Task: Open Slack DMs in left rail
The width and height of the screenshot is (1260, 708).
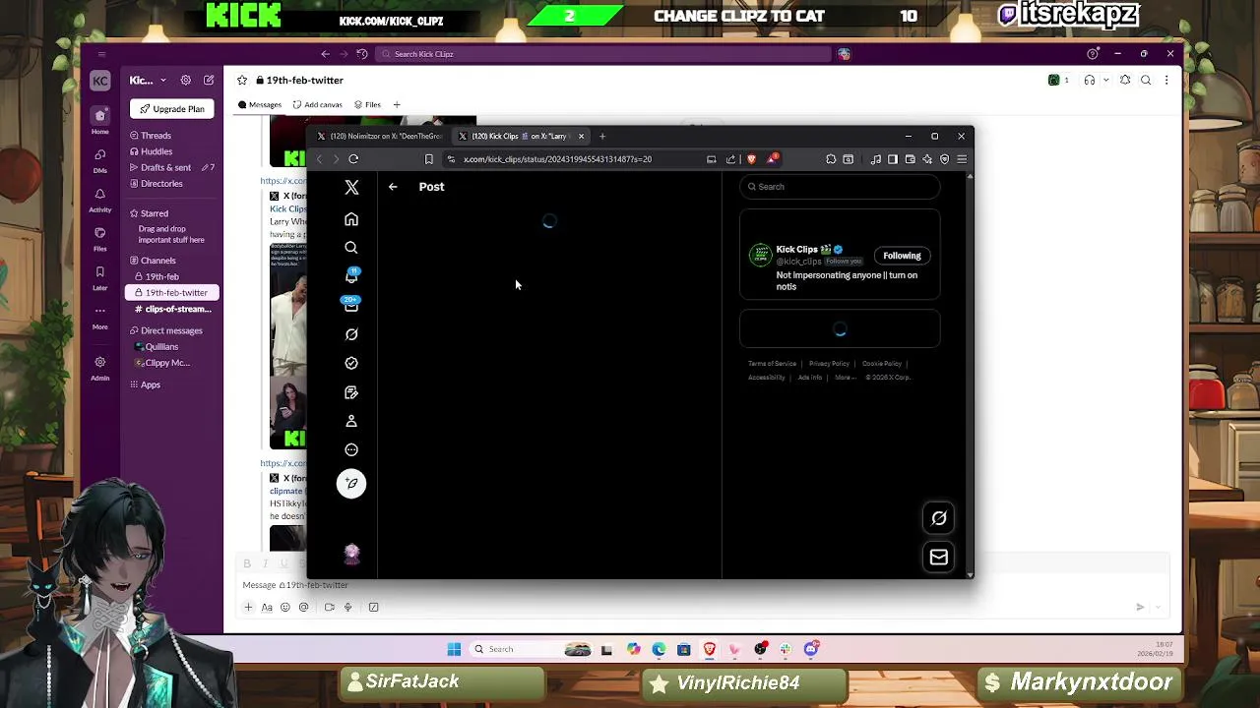Action: click(100, 160)
